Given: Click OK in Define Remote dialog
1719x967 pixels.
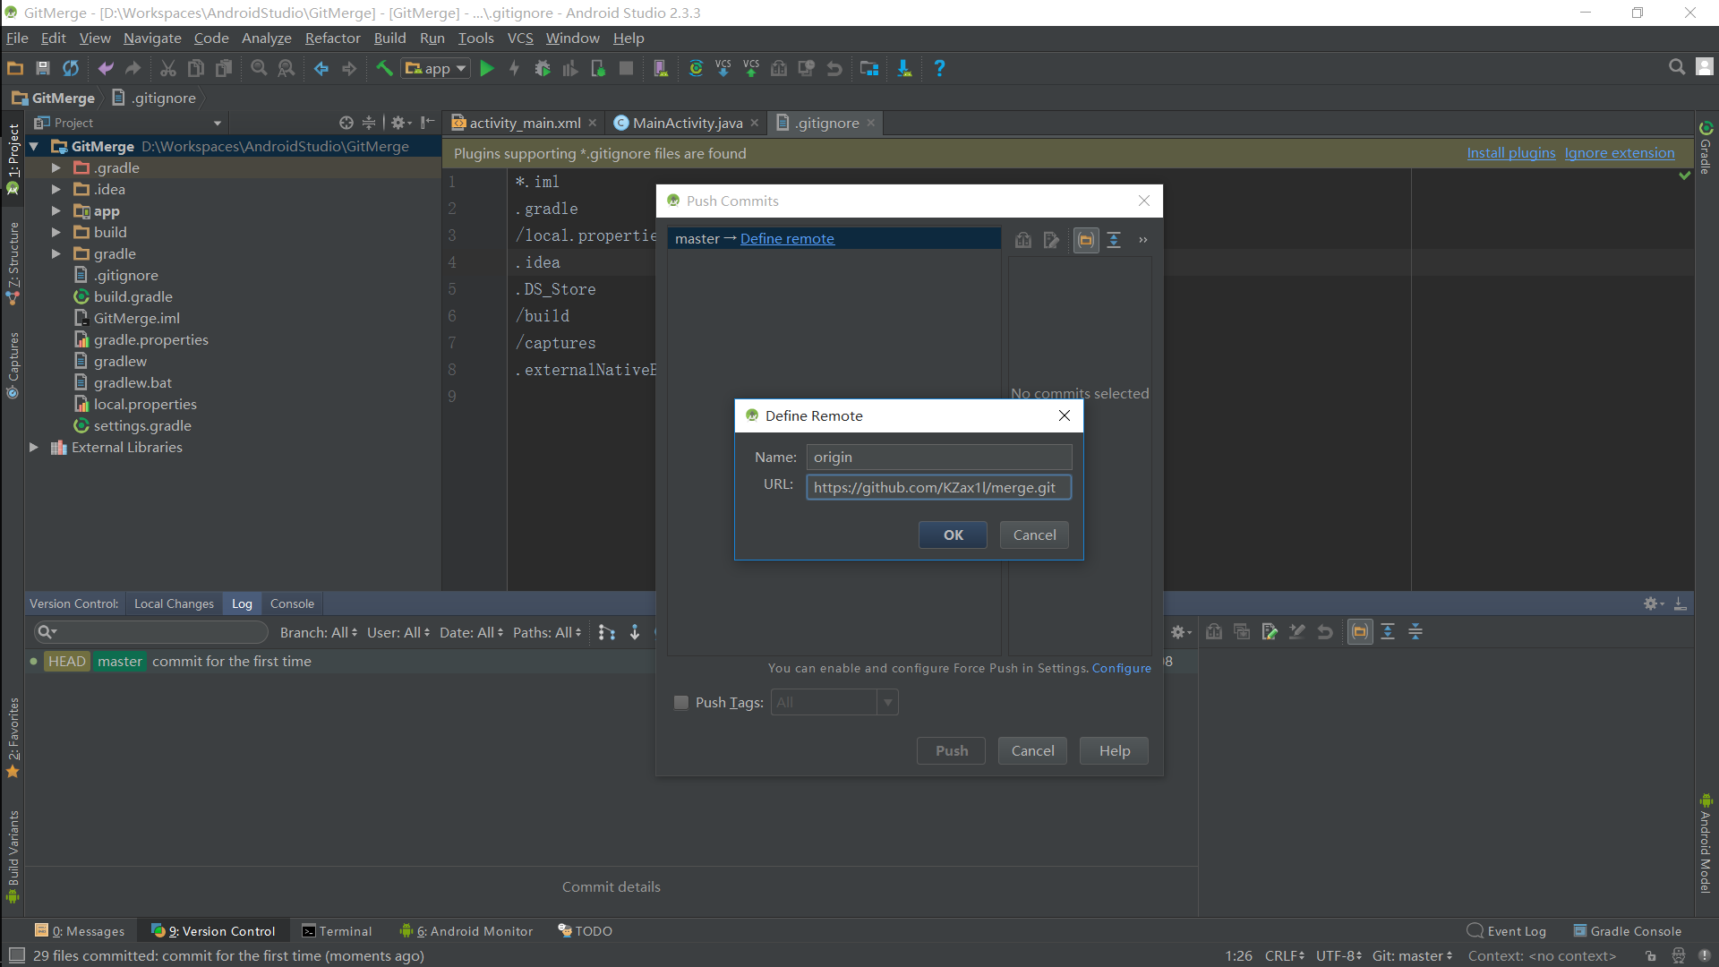Looking at the screenshot, I should point(953,535).
